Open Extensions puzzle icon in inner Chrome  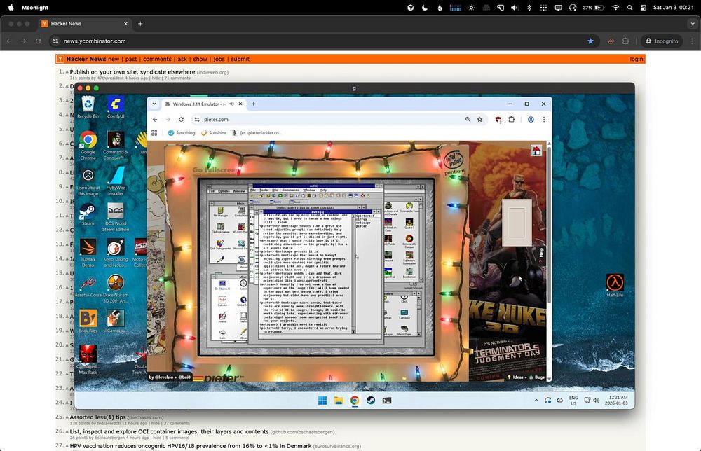coord(512,120)
